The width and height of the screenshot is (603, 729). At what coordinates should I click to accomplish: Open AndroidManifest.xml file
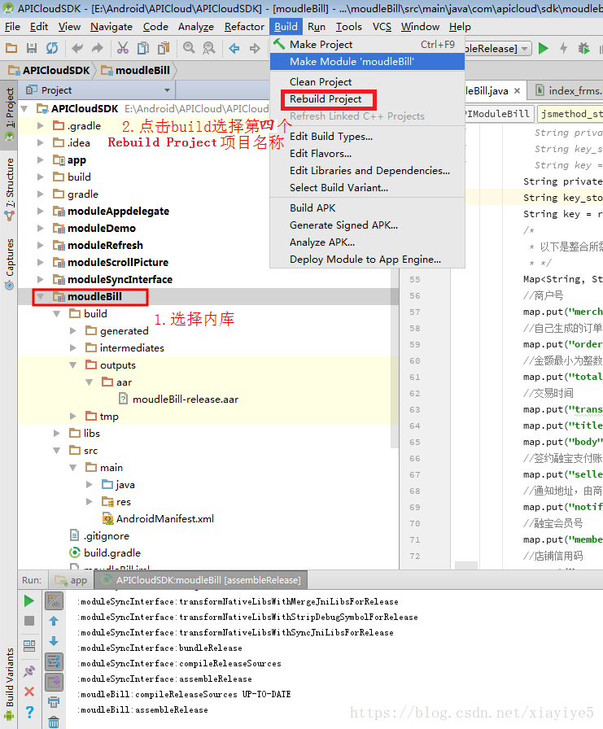[x=164, y=519]
